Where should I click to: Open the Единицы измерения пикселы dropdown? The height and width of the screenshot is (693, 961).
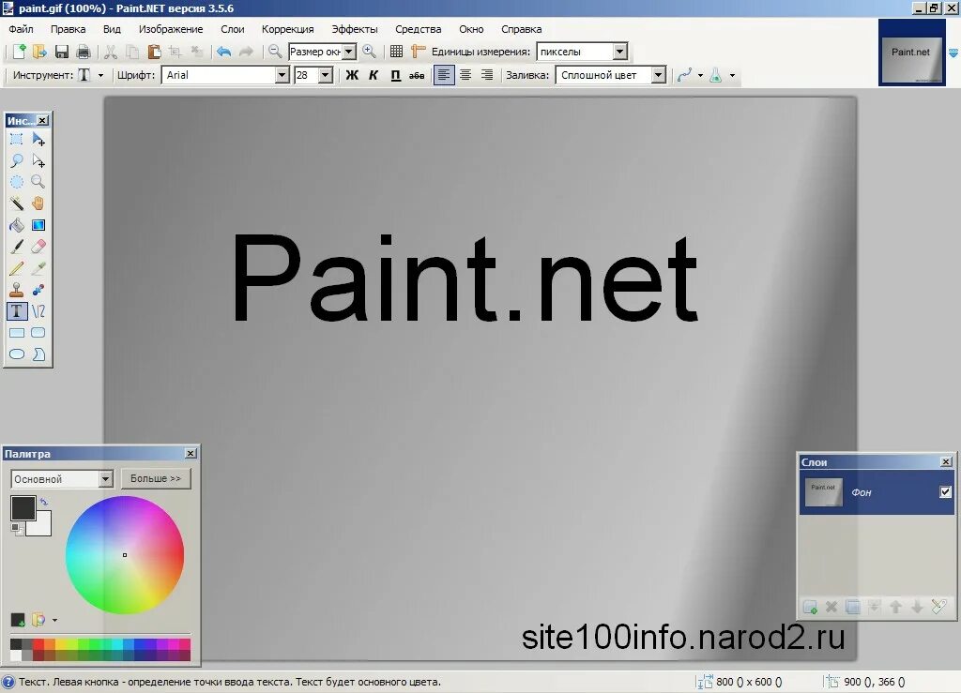(619, 52)
